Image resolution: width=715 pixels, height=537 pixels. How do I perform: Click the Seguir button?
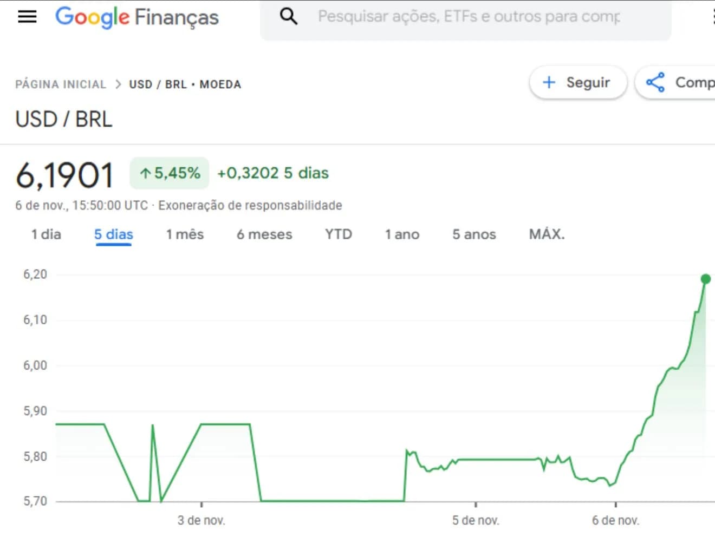[578, 82]
